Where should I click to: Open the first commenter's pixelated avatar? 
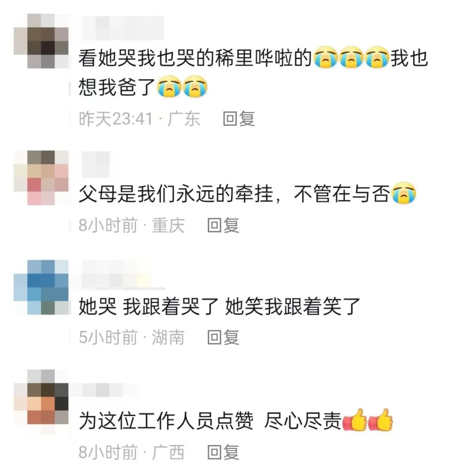pyautogui.click(x=41, y=41)
